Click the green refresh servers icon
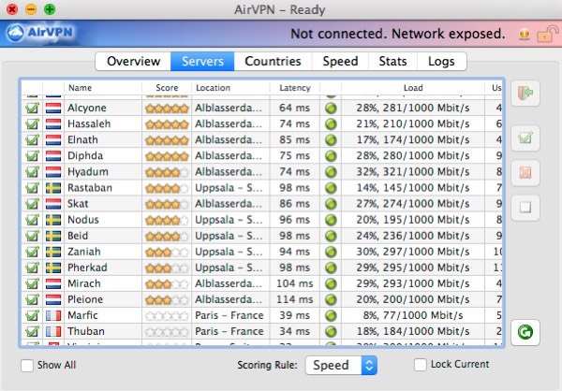This screenshot has height=391, width=562. click(525, 331)
